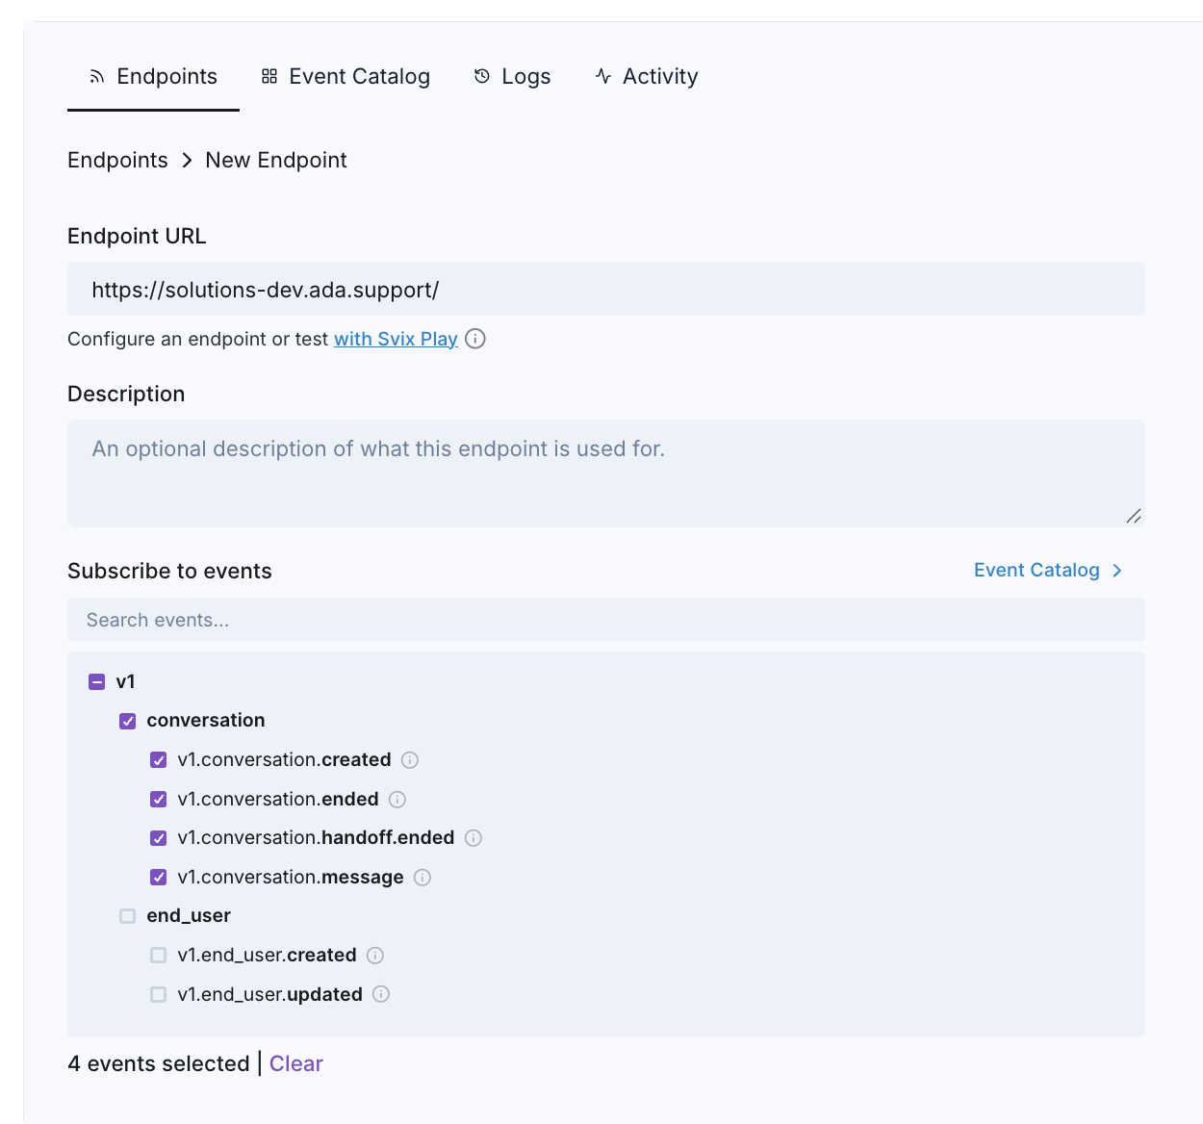Click the Logs history clock icon

point(481,75)
